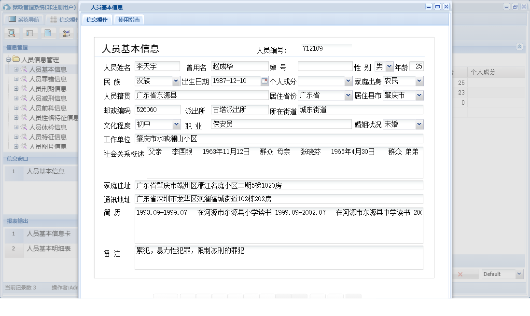
Task: Collapse the panel with the top-right chevron
Action: 519,47
